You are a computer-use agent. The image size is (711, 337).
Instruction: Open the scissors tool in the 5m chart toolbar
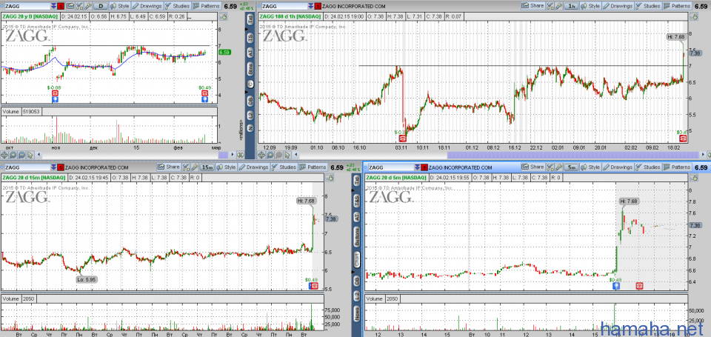pos(550,167)
